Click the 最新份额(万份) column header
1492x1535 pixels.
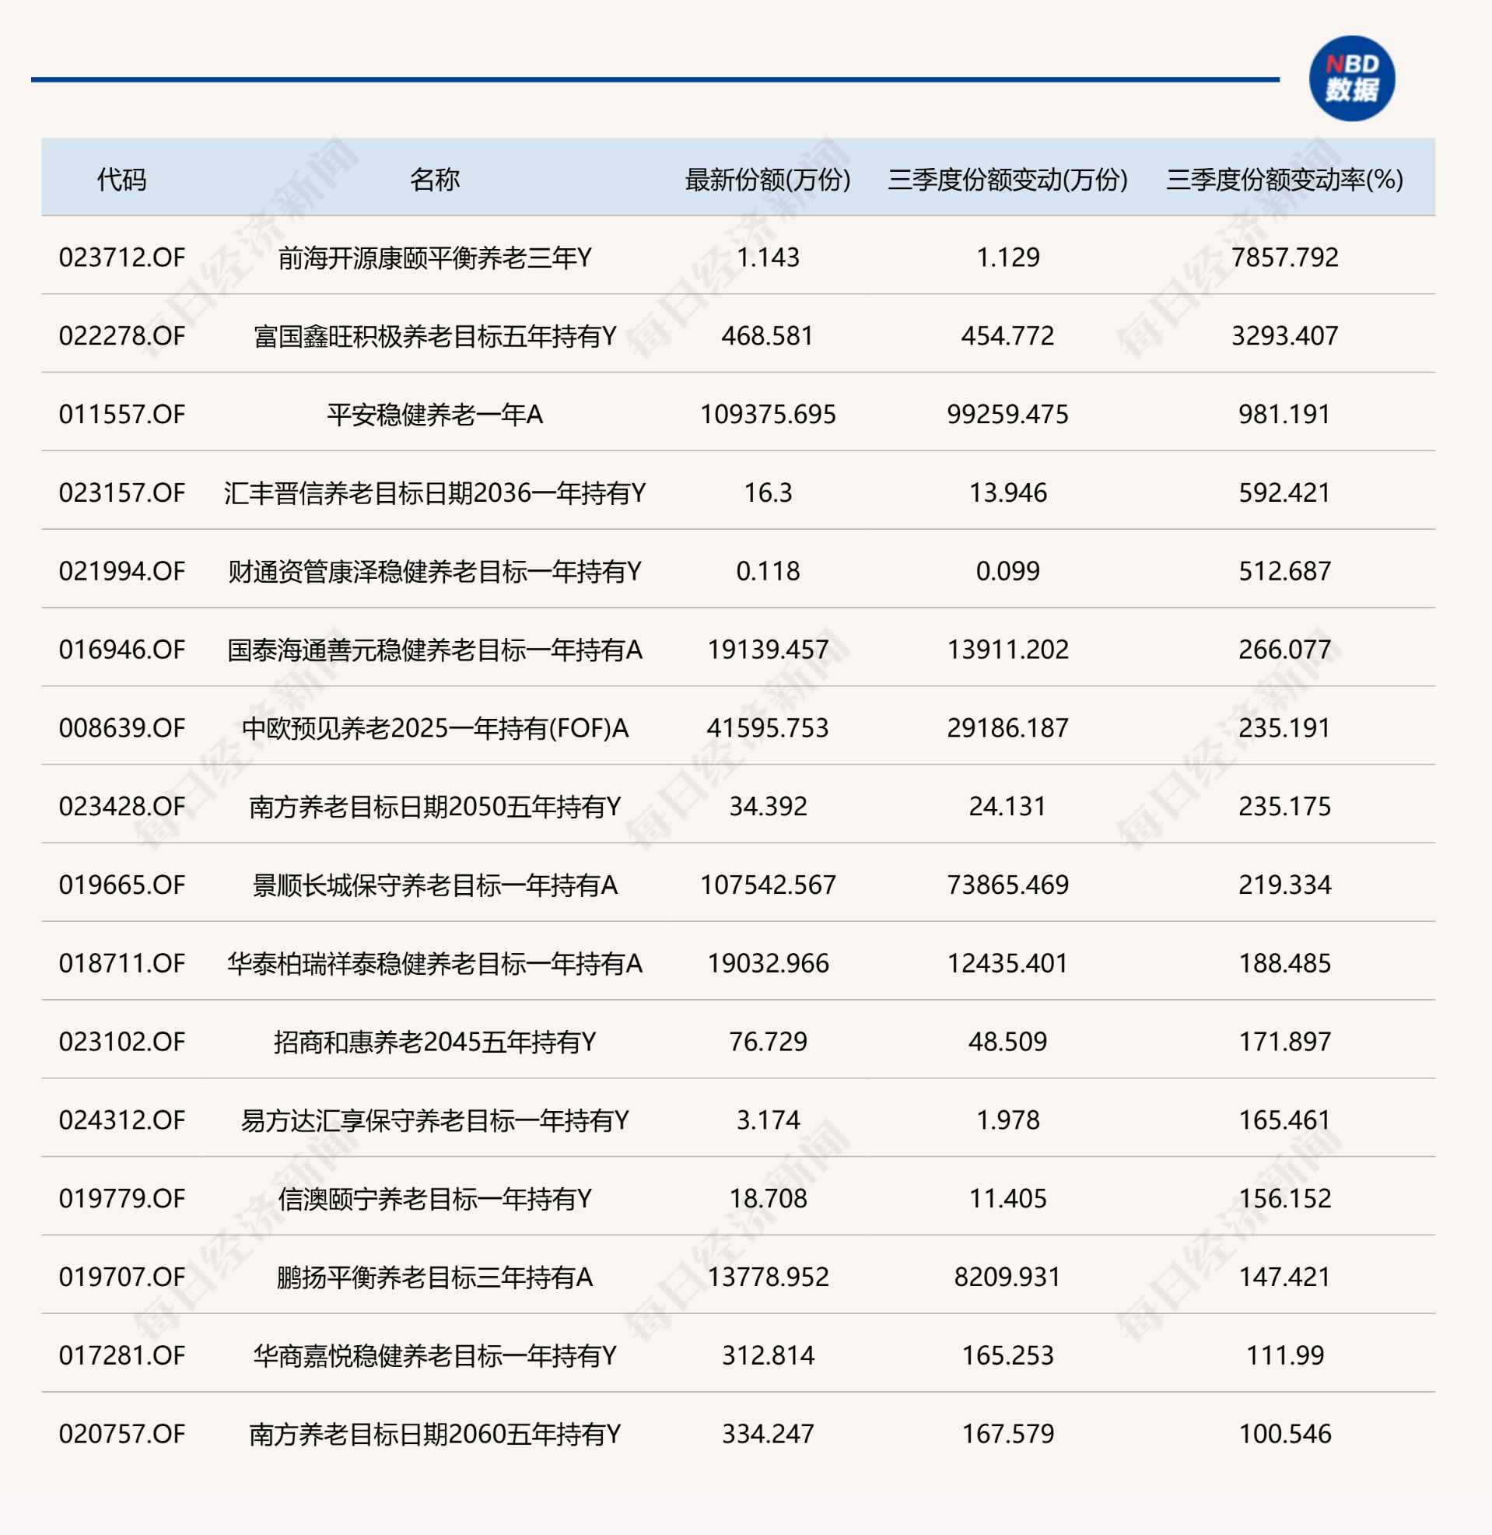point(768,180)
